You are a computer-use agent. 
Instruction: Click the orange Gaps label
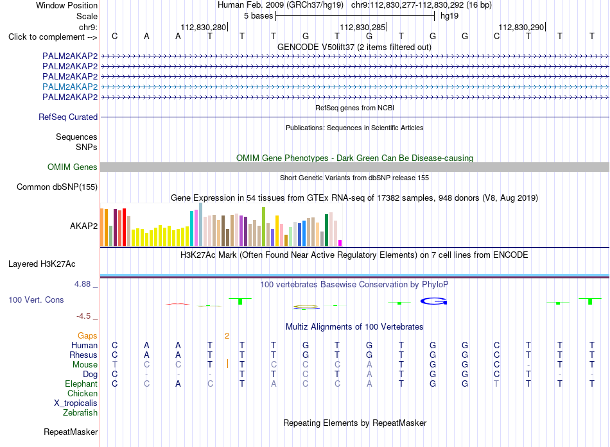pos(87,336)
